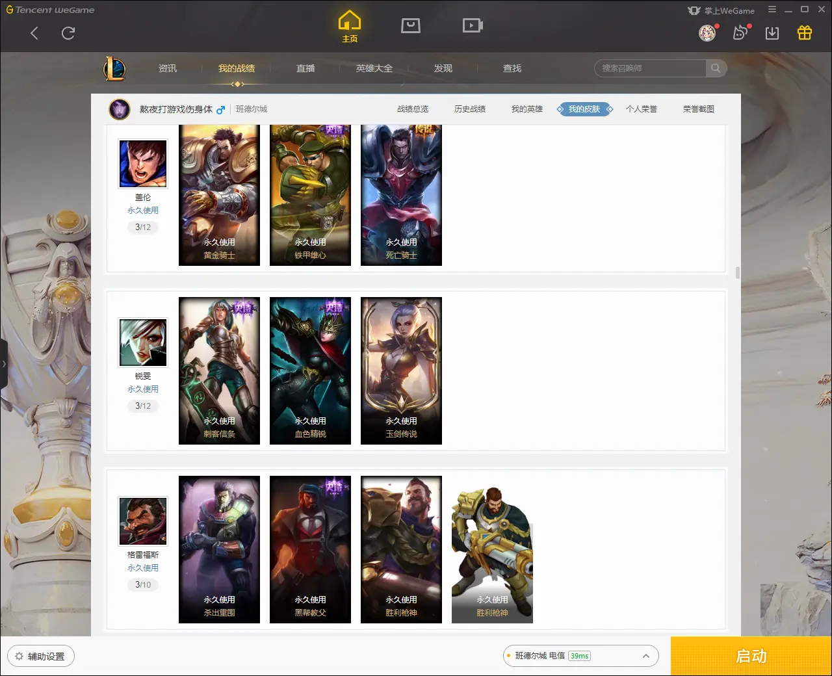
Task: Open the 玉剑传说 skin card
Action: pyautogui.click(x=401, y=370)
